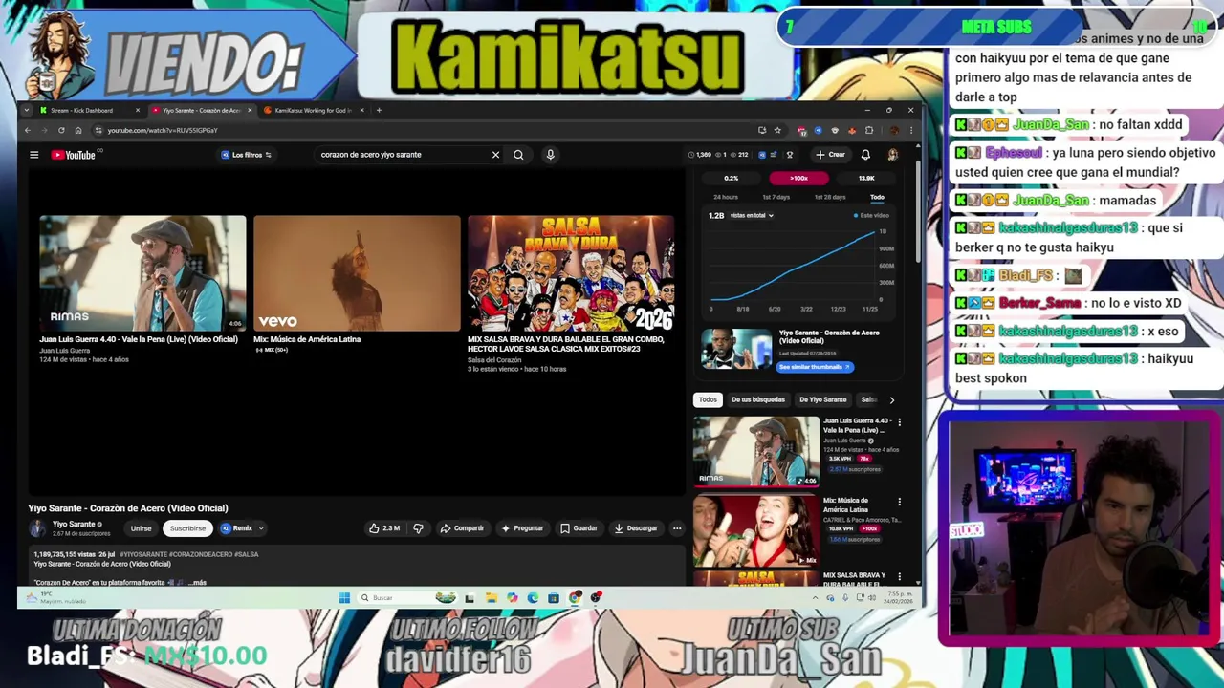1224x688 pixels.
Task: Show more chips with the right arrow
Action: point(892,399)
